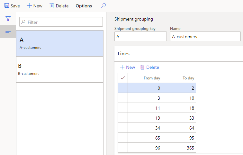Delete the selected line using the Lines Delete button
The width and height of the screenshot is (243, 155).
(x=149, y=67)
